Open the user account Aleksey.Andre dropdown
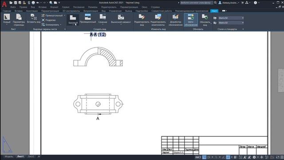The height and width of the screenshot is (160, 284). click(x=229, y=3)
